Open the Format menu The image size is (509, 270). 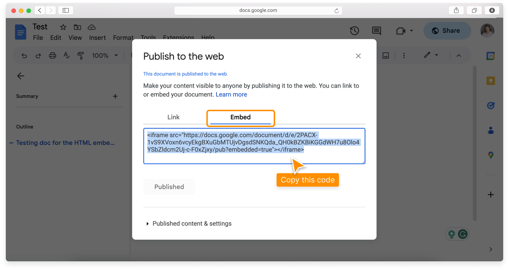click(x=123, y=37)
